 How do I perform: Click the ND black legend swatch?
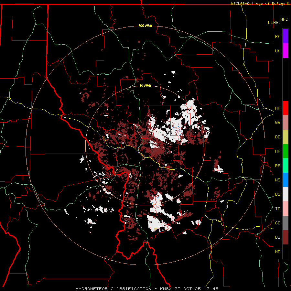286,252
